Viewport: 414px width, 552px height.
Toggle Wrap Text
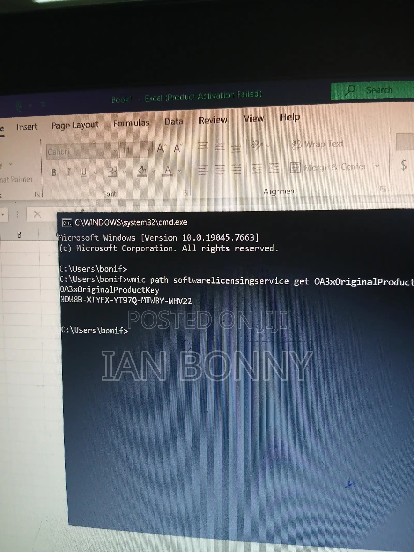point(317,144)
